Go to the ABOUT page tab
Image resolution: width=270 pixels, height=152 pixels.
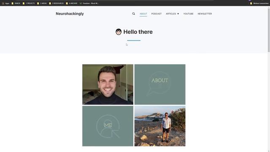click(x=143, y=14)
